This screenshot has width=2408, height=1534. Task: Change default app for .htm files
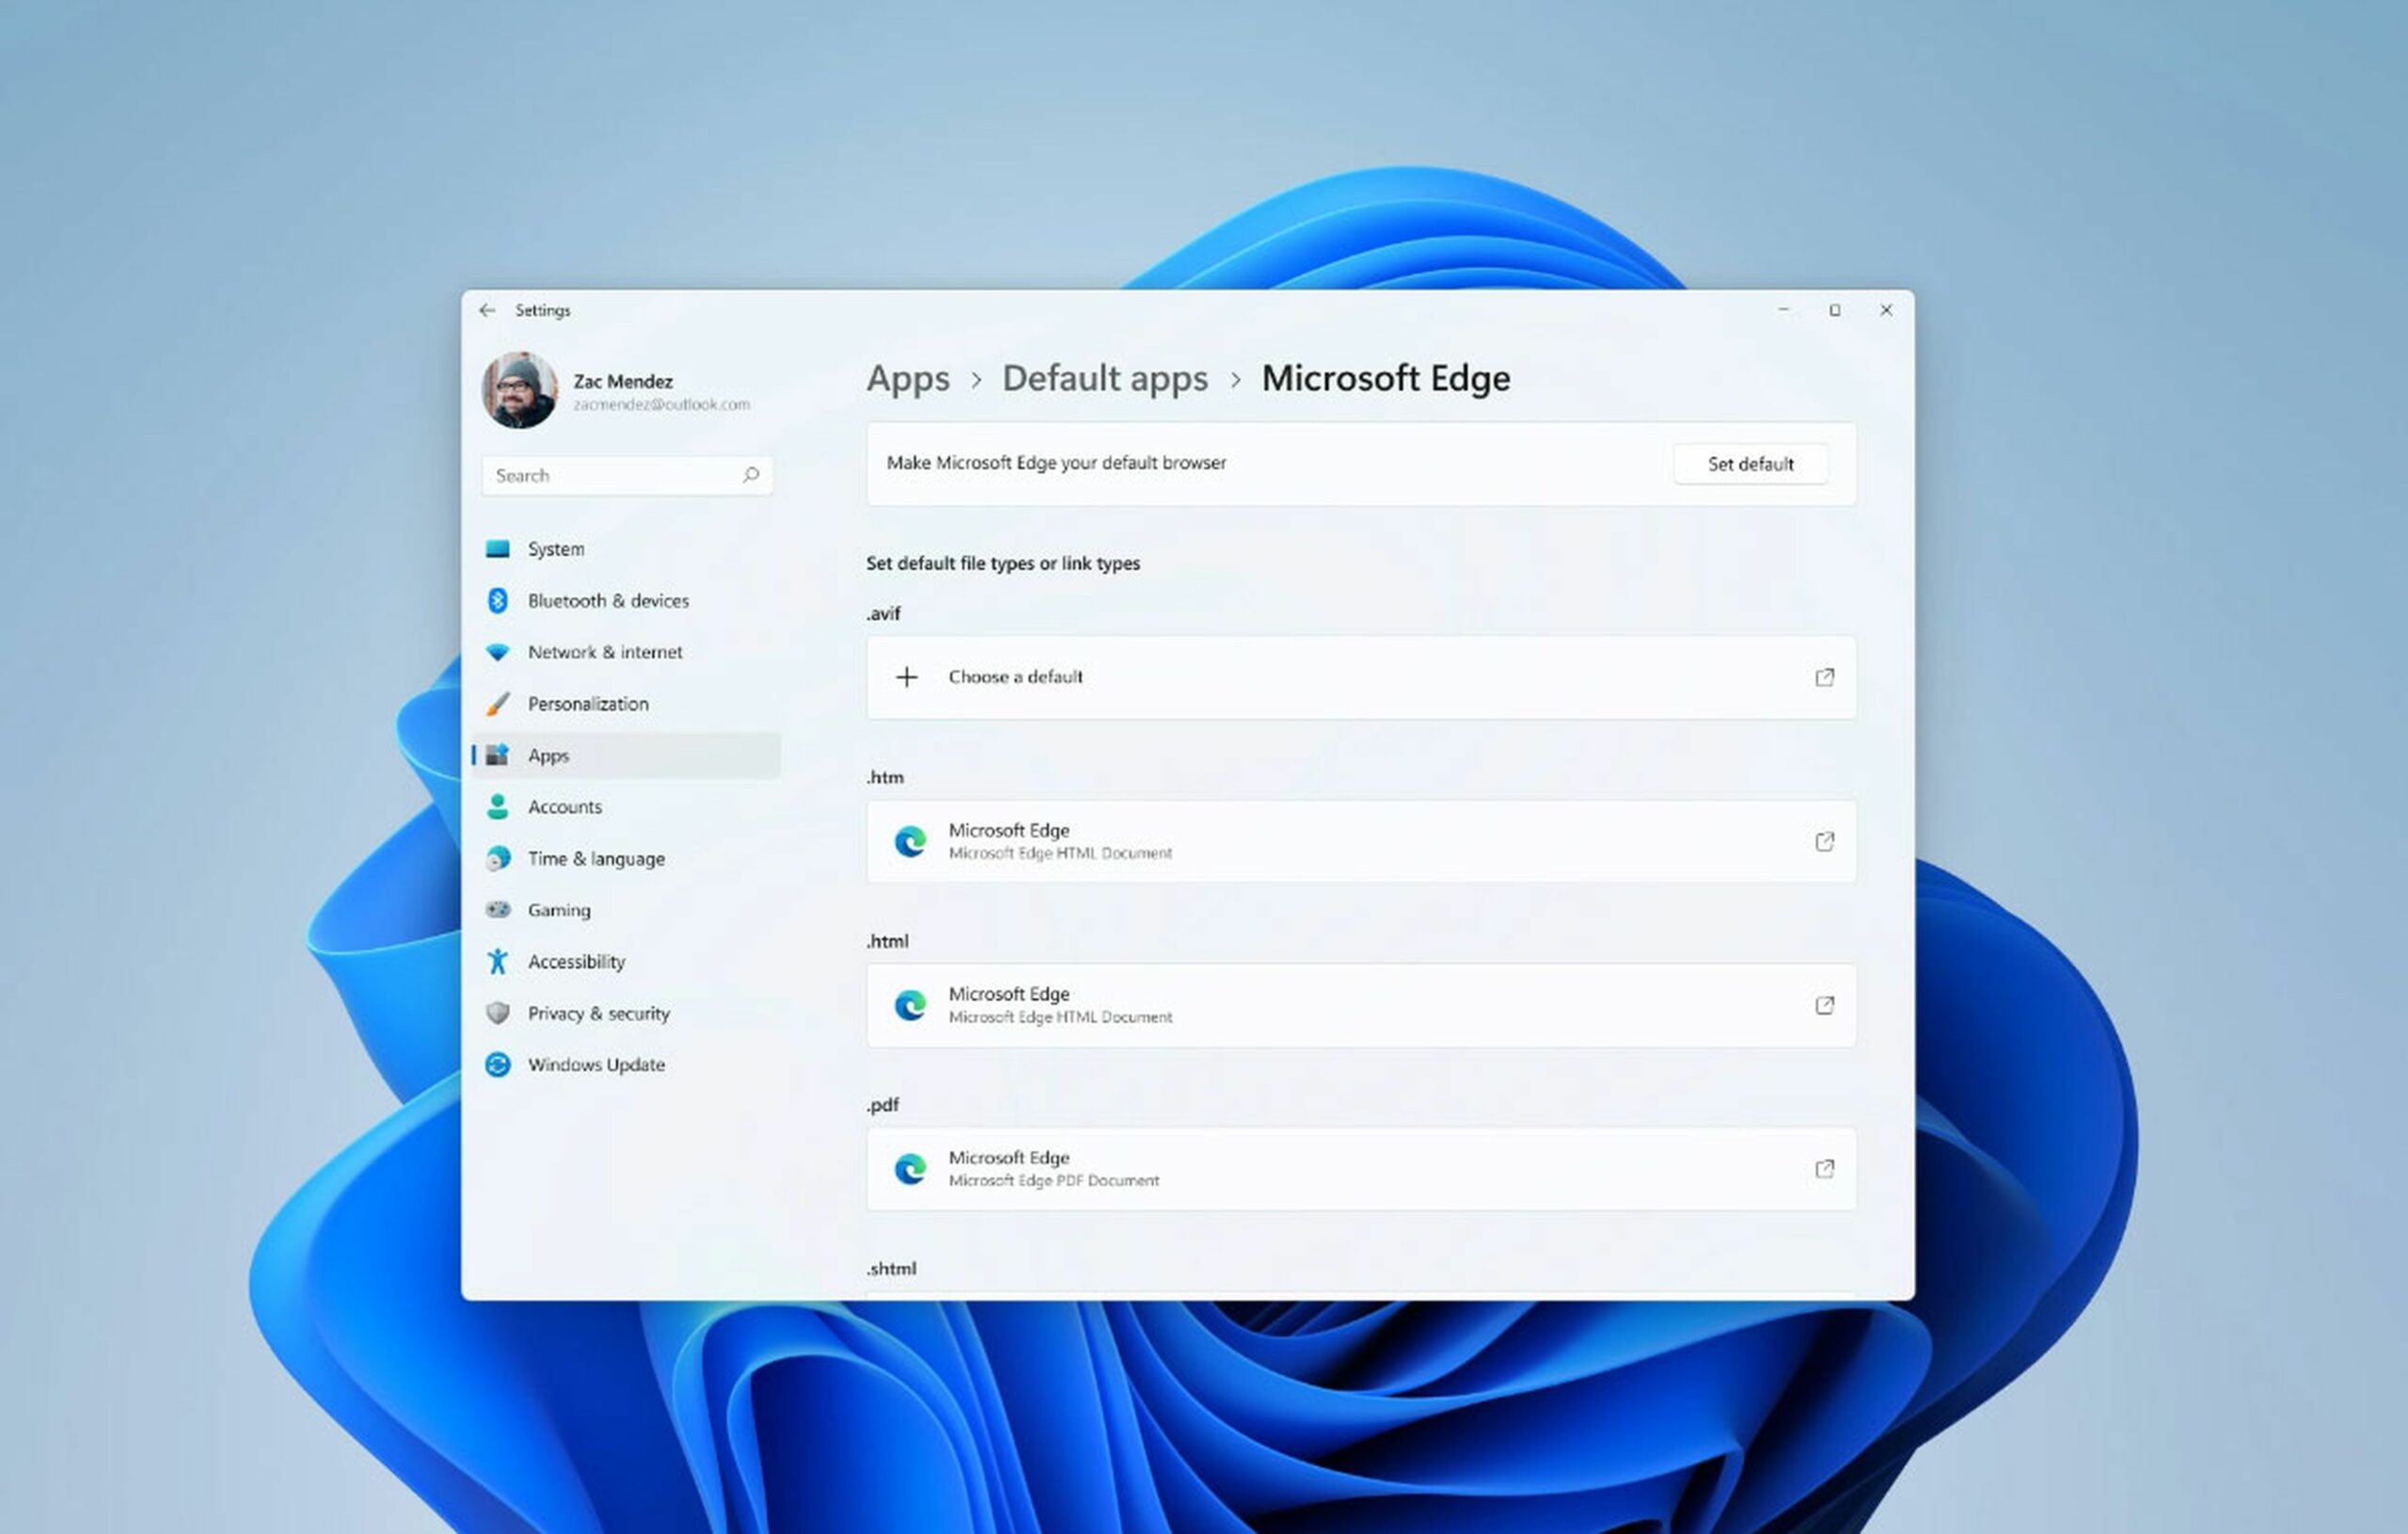(1361, 841)
